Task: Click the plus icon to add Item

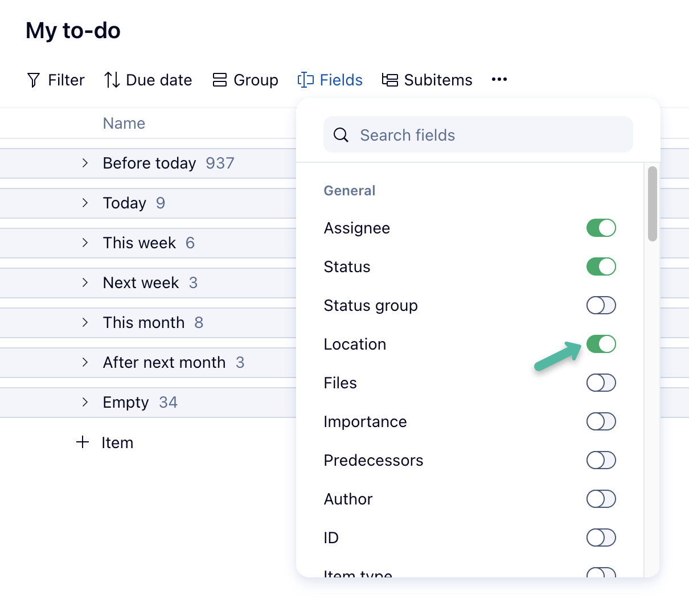Action: 83,442
